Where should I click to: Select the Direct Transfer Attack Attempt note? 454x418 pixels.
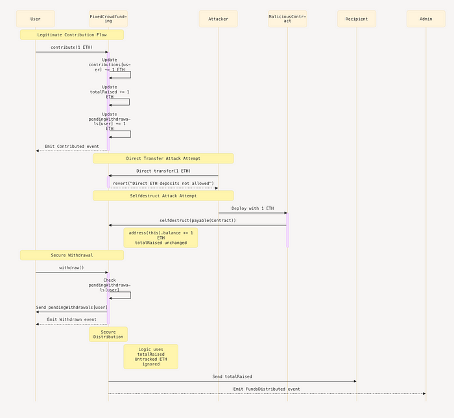(163, 158)
